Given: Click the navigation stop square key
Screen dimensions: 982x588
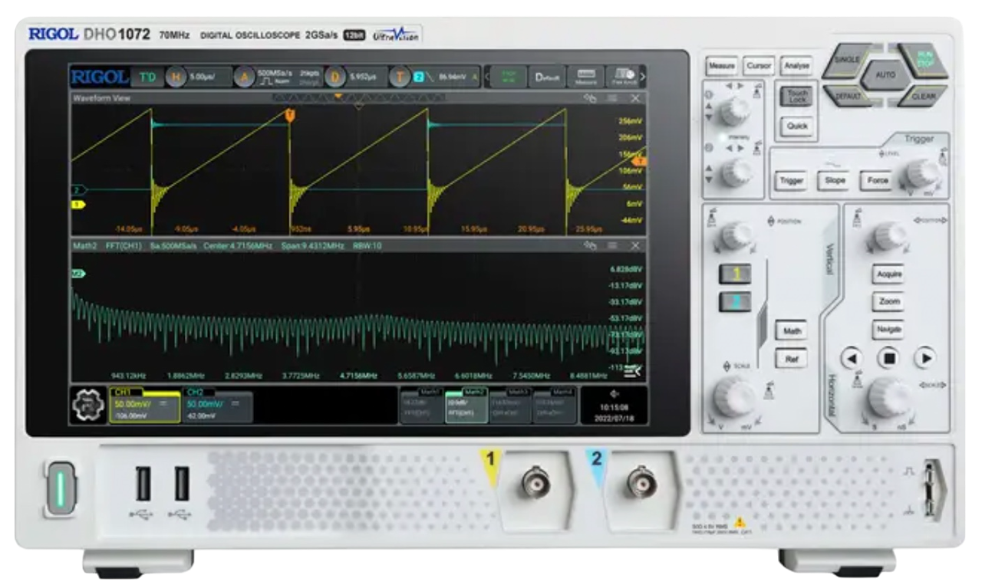Looking at the screenshot, I should (x=888, y=358).
